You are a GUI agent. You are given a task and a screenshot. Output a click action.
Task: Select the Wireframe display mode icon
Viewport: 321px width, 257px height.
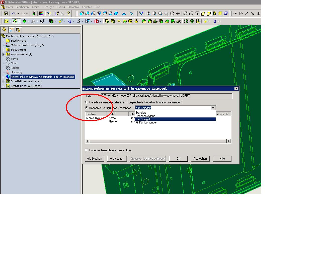point(186,14)
